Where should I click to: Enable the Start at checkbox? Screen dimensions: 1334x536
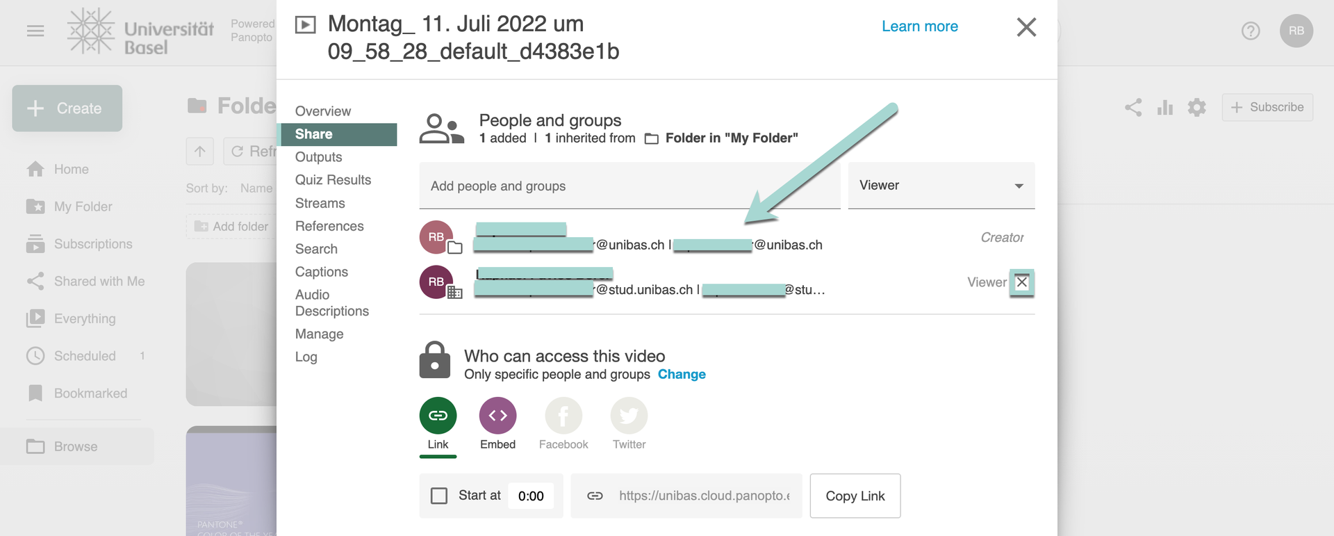click(x=439, y=496)
